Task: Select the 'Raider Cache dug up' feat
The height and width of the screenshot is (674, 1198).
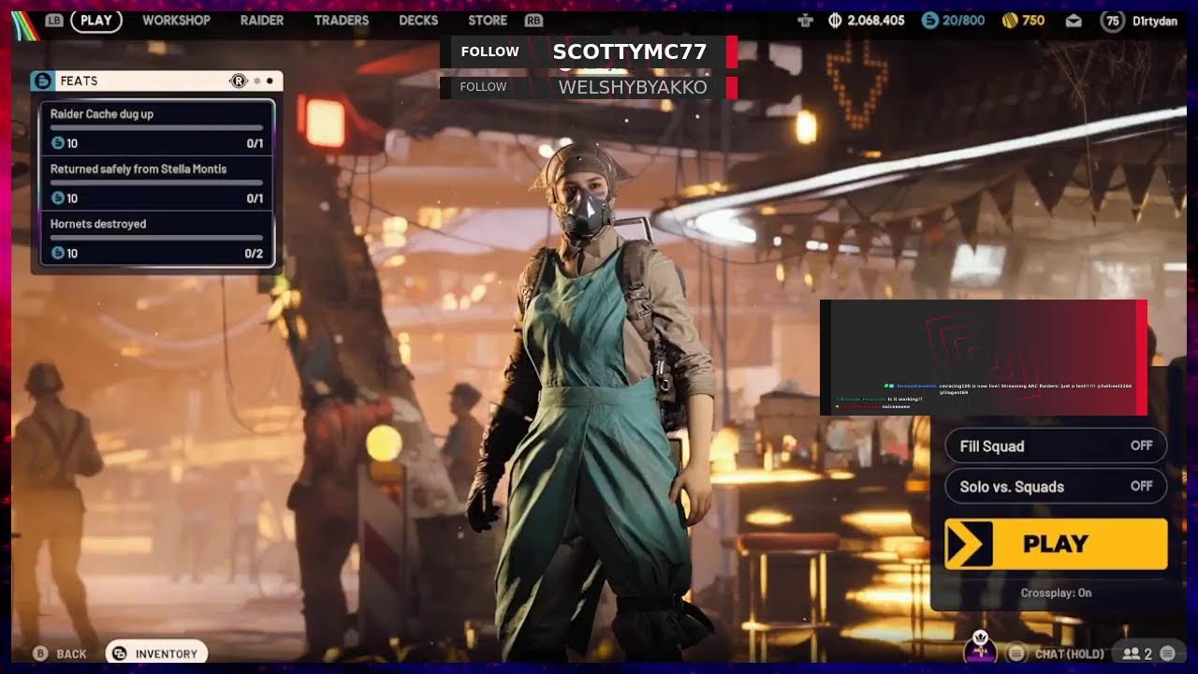Action: pos(156,128)
